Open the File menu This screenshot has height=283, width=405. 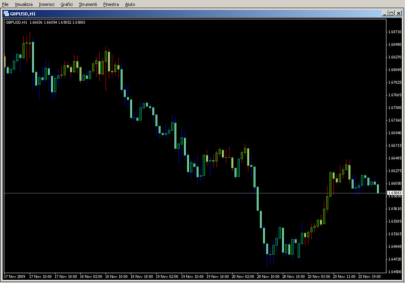coord(5,4)
